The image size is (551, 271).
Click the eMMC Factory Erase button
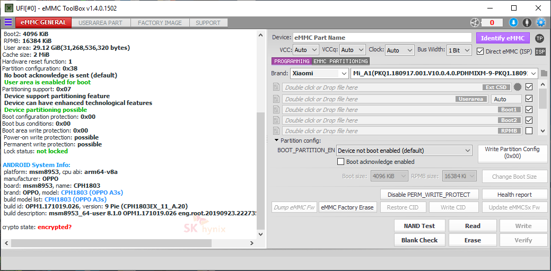tap(348, 207)
